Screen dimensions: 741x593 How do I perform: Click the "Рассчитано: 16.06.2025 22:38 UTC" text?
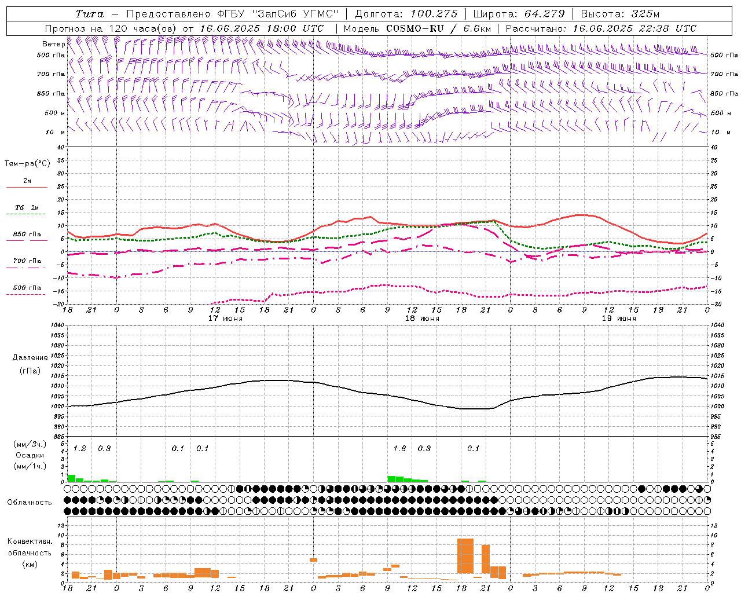point(601,28)
